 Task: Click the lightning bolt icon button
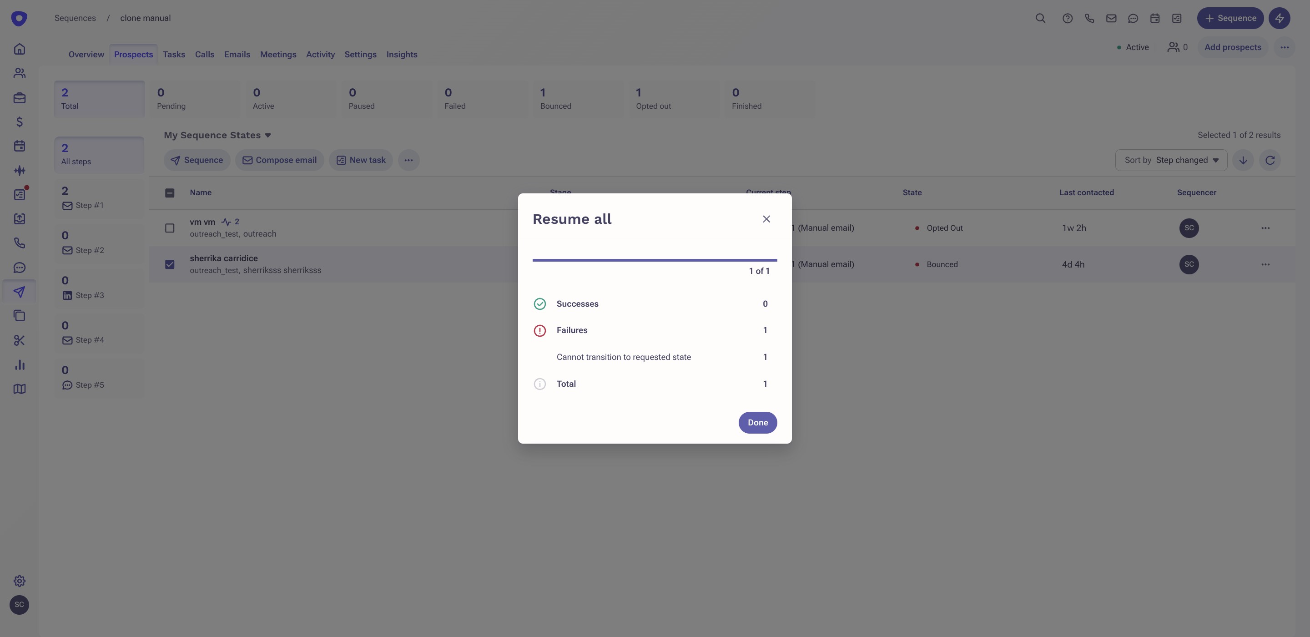pyautogui.click(x=1279, y=18)
